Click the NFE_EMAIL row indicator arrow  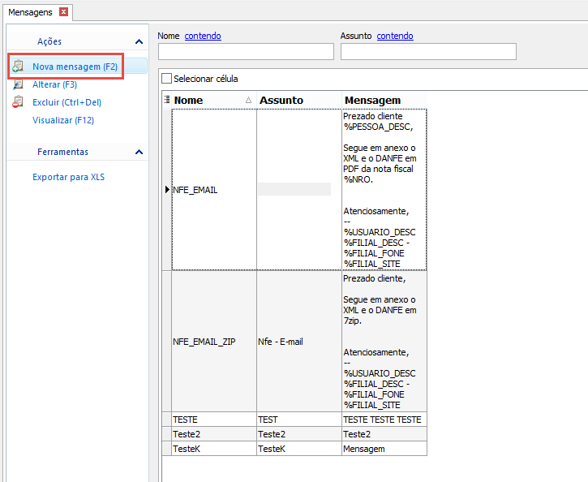click(x=167, y=189)
